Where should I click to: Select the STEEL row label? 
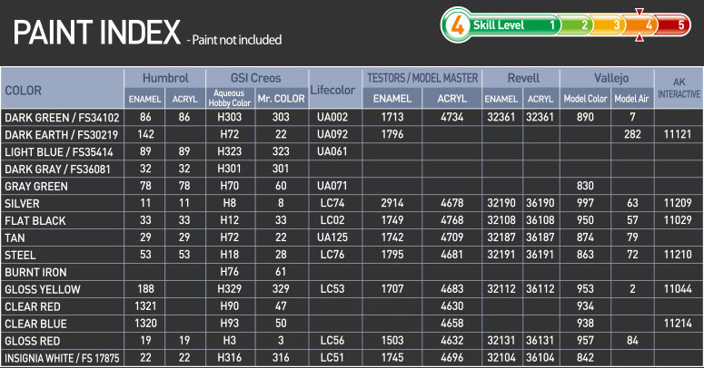pos(20,255)
